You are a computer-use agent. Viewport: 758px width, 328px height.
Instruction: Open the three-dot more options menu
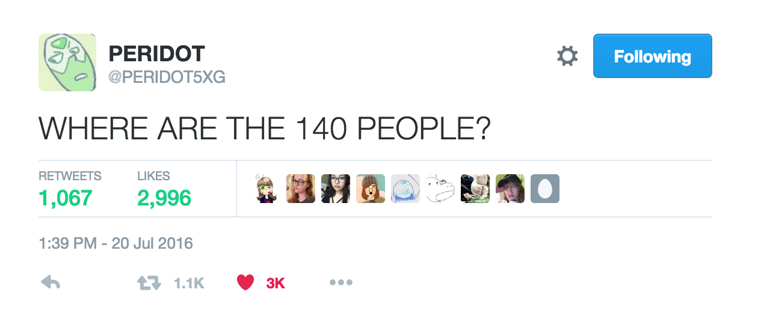point(341,283)
